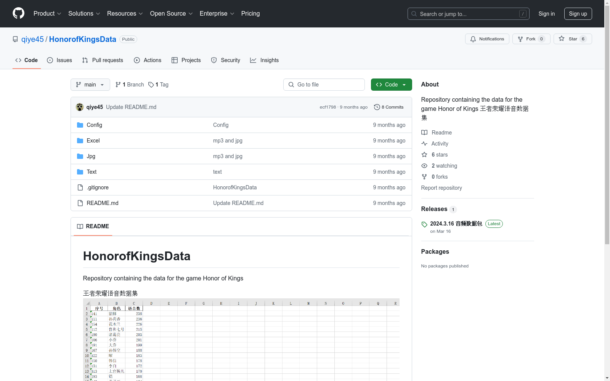Switch to the Projects tab
Viewport: 610px width, 381px height.
186,60
